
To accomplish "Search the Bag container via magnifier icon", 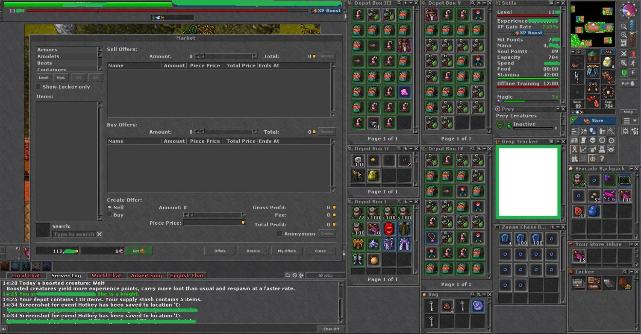I will 473,294.
